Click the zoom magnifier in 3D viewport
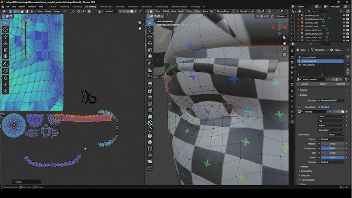Screen dimensions: 352x198 coord(284,38)
